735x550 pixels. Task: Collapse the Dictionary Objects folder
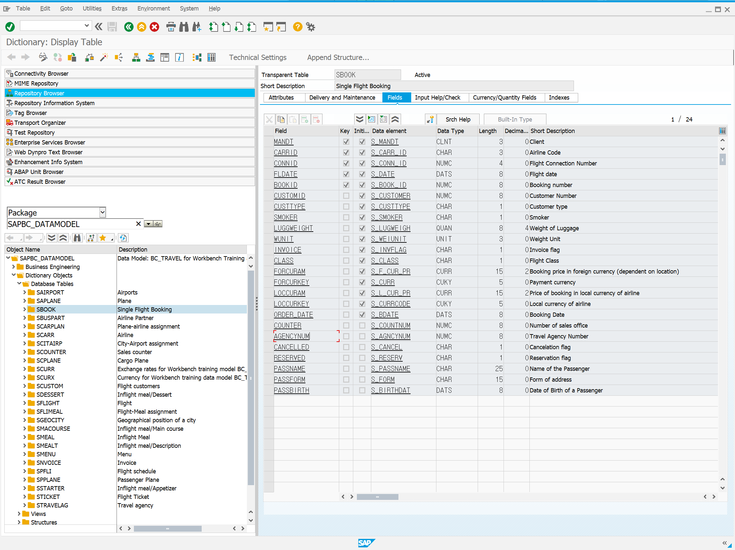pos(14,275)
